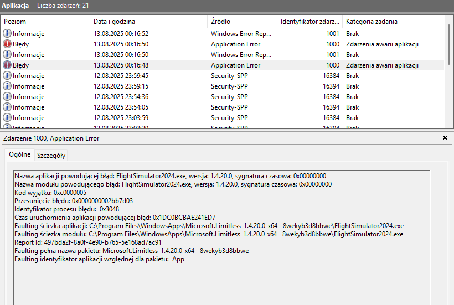Sort by Identyfikator zdarzenia column

click(x=308, y=22)
